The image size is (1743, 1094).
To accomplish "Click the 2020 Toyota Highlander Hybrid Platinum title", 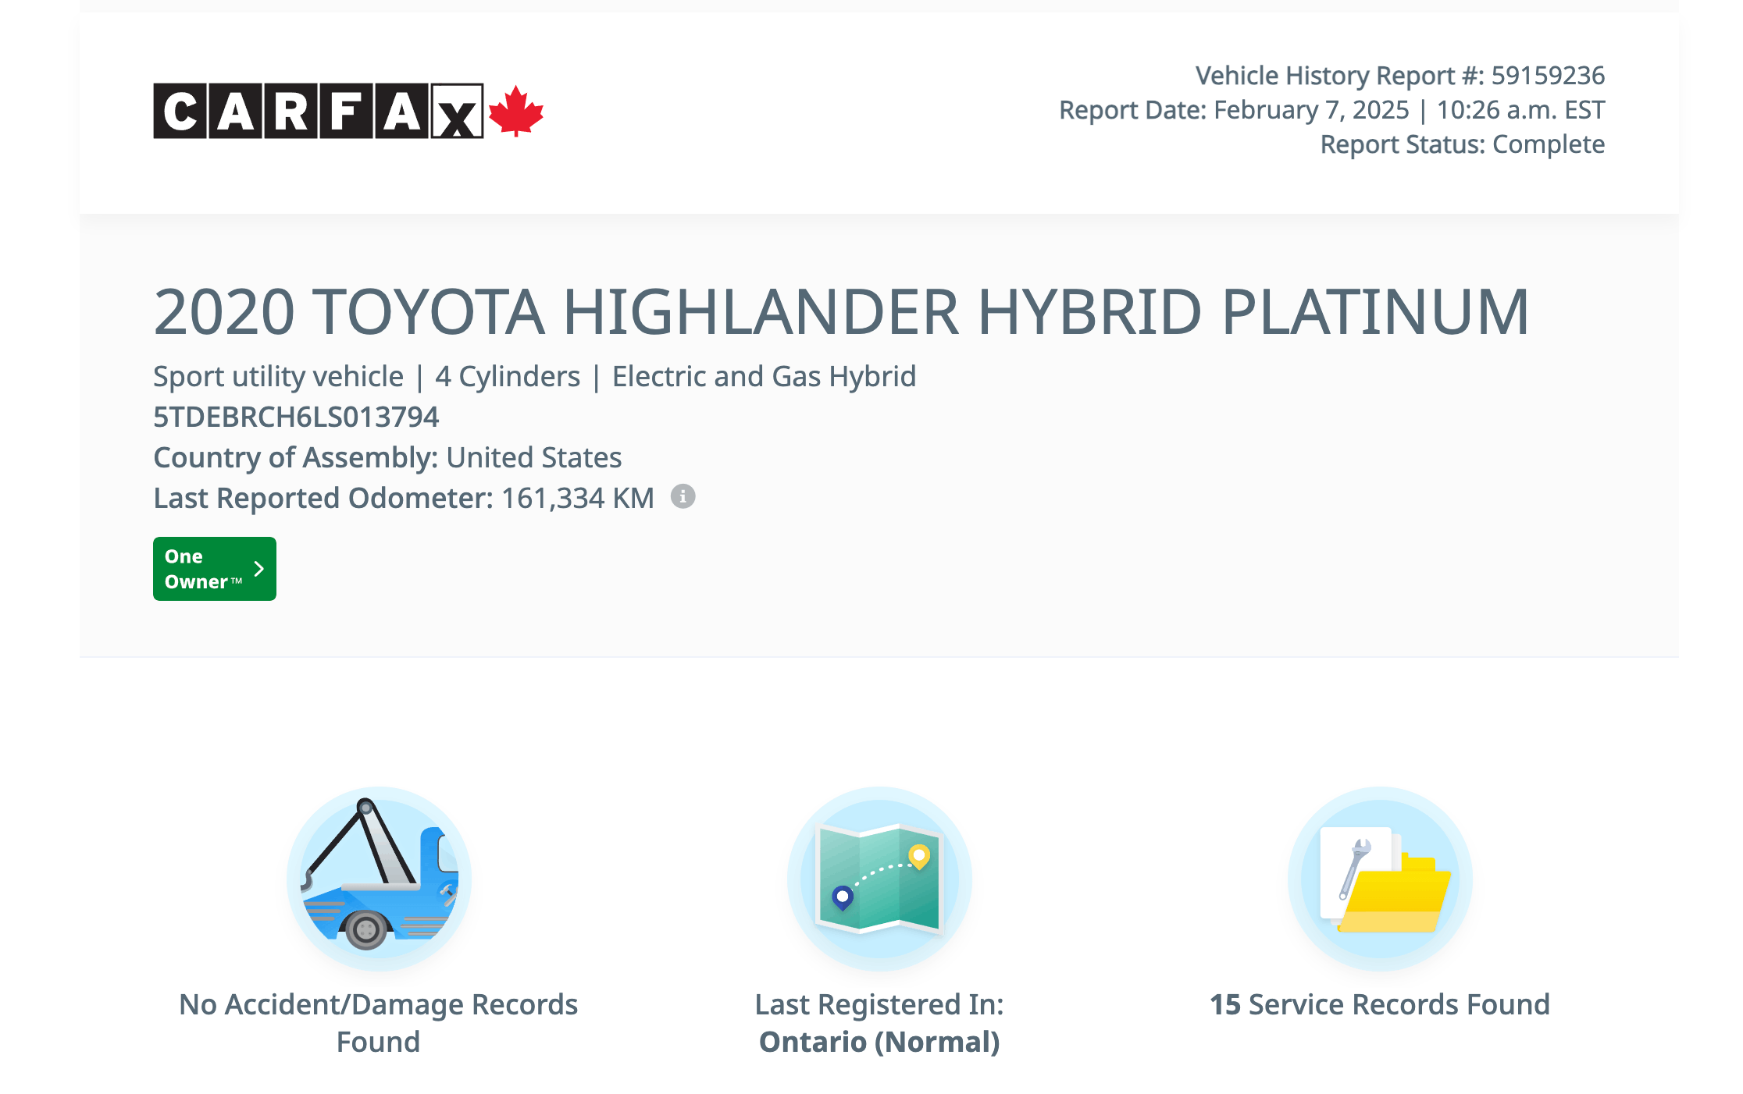I will click(x=840, y=312).
